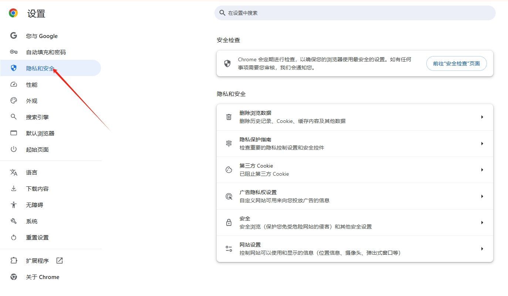
Task: Click 删除历史记录、Cookie、缓存内容及其他数据 description
Action: pyautogui.click(x=292, y=121)
